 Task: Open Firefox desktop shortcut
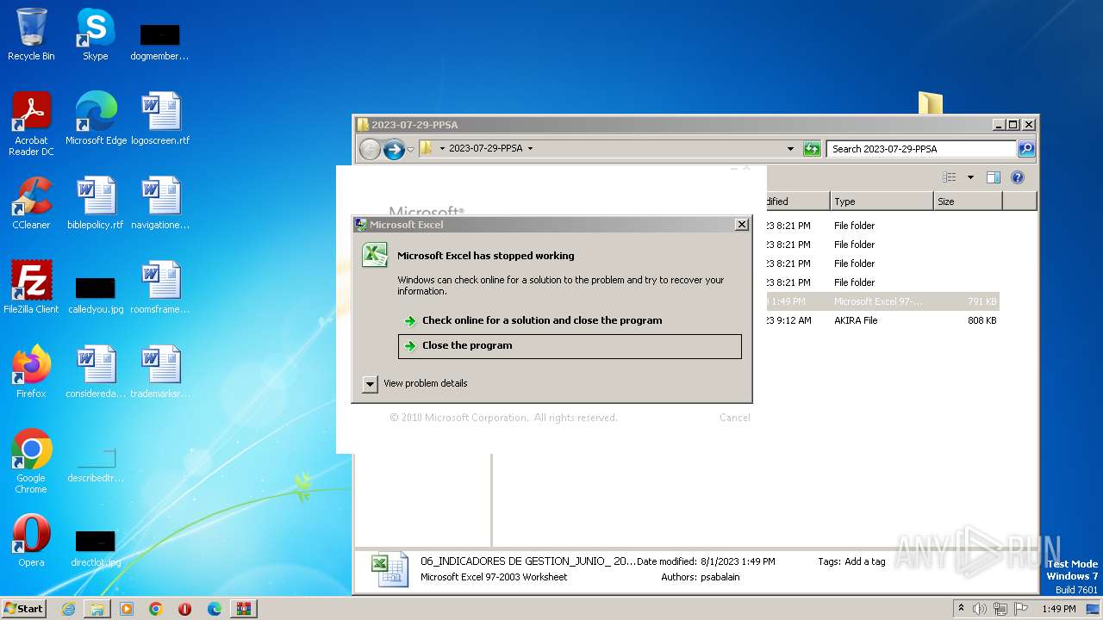31,372
